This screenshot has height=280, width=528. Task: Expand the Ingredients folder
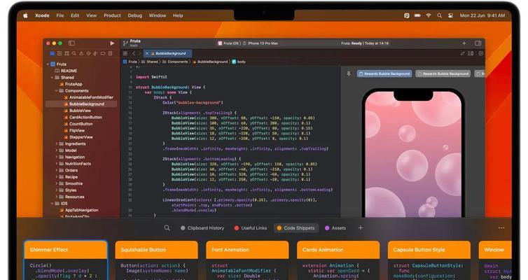click(57, 143)
